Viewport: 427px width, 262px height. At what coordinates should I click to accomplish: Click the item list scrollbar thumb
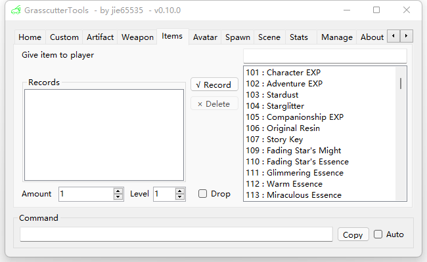click(401, 83)
